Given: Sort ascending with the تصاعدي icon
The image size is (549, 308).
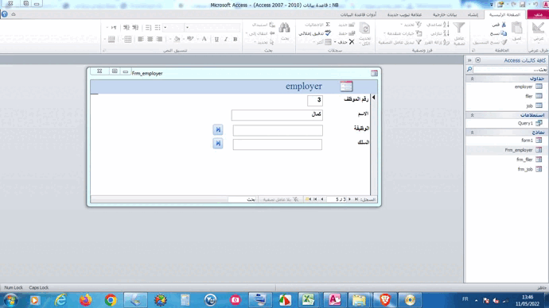Looking at the screenshot, I should coord(446,25).
